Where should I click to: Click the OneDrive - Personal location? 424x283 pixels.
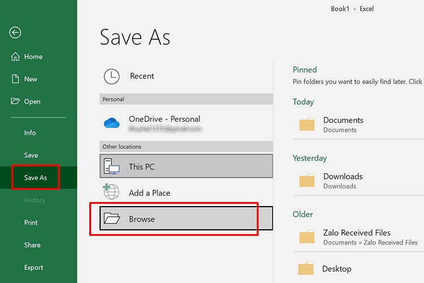[x=164, y=119]
